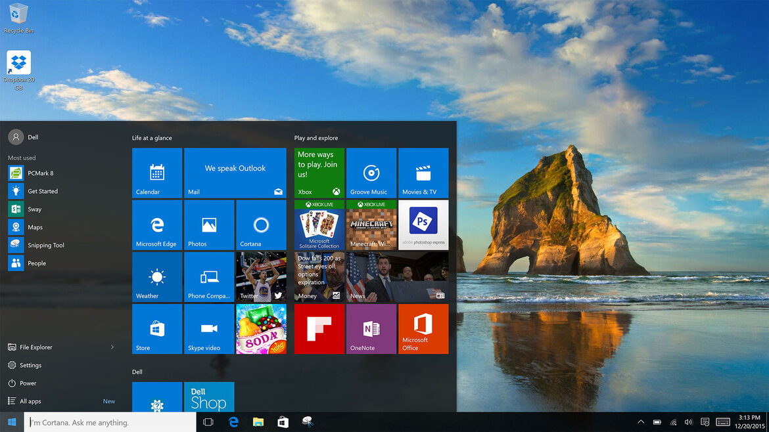Screen dimensions: 769x432
Task: Open the Groove Music tile
Action: click(371, 173)
